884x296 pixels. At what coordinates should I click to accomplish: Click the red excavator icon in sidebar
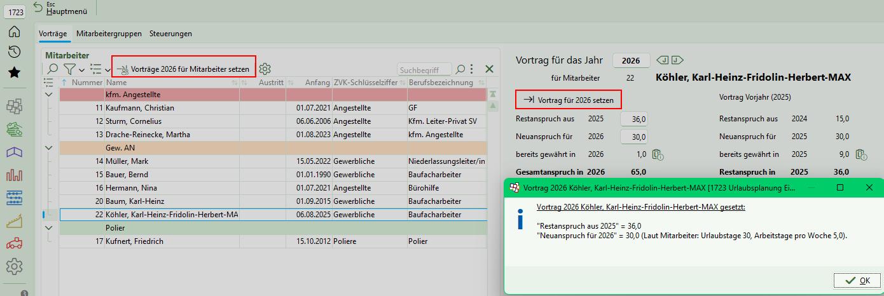pos(14,243)
